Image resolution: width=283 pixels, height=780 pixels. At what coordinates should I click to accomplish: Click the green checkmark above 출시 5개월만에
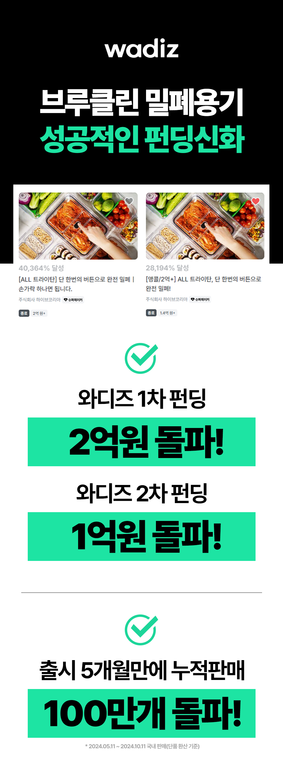coord(141,630)
